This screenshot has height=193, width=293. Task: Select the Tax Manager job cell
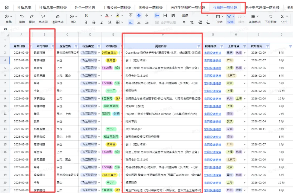[x=163, y=129]
